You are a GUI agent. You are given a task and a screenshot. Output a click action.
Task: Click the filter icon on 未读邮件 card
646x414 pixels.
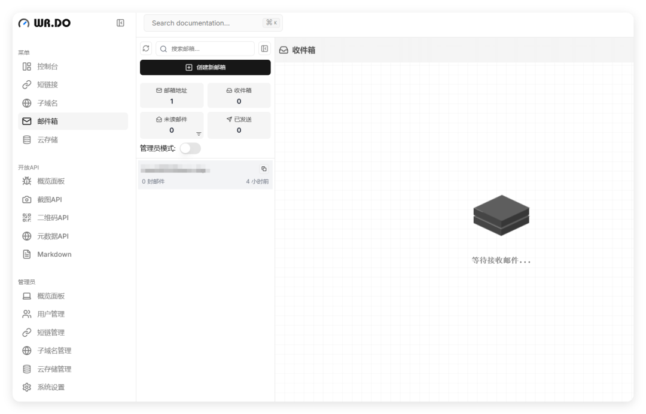(199, 134)
